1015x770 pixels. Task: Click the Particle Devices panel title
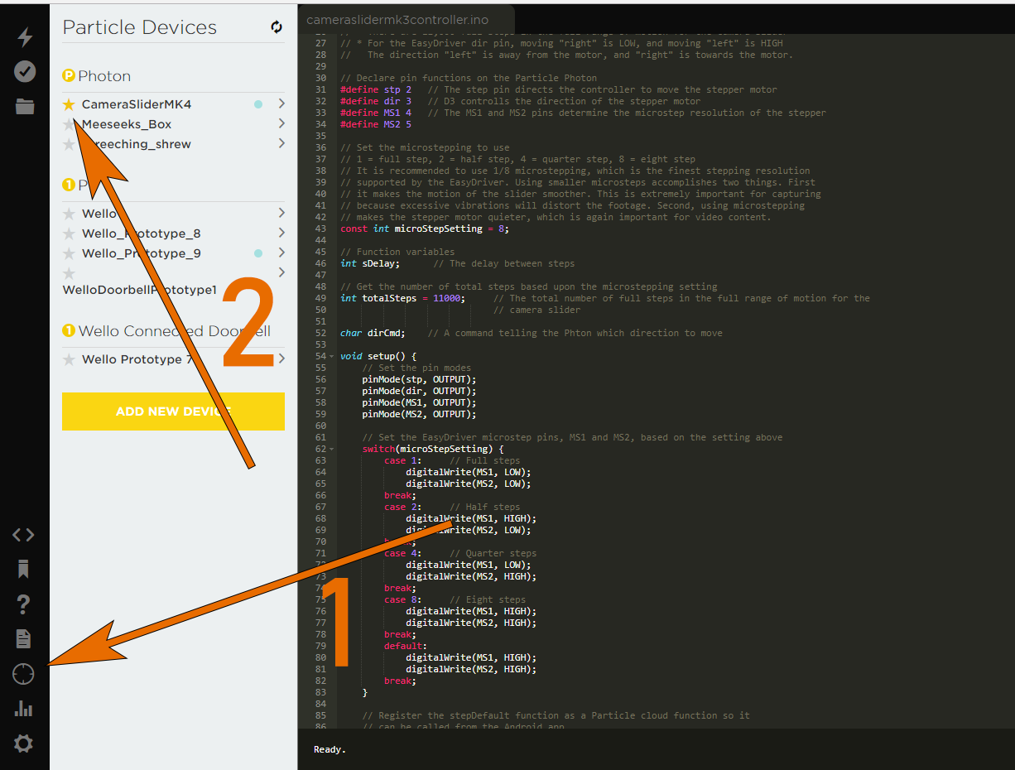[139, 27]
